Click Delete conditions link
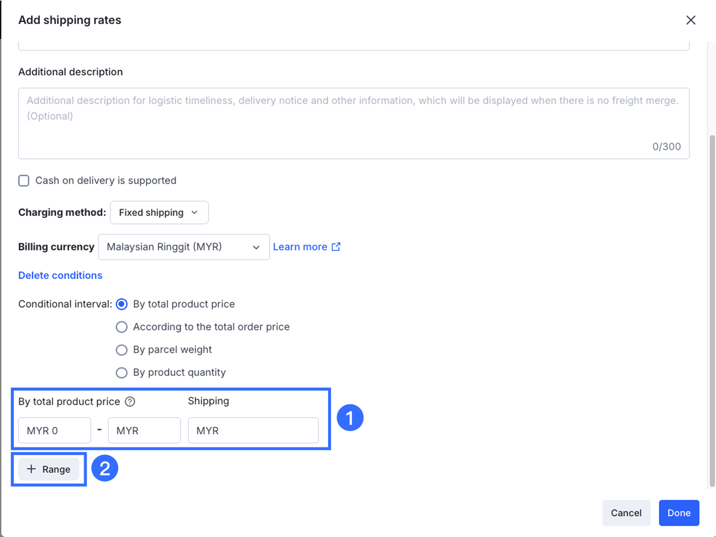This screenshot has width=716, height=537. tap(60, 275)
